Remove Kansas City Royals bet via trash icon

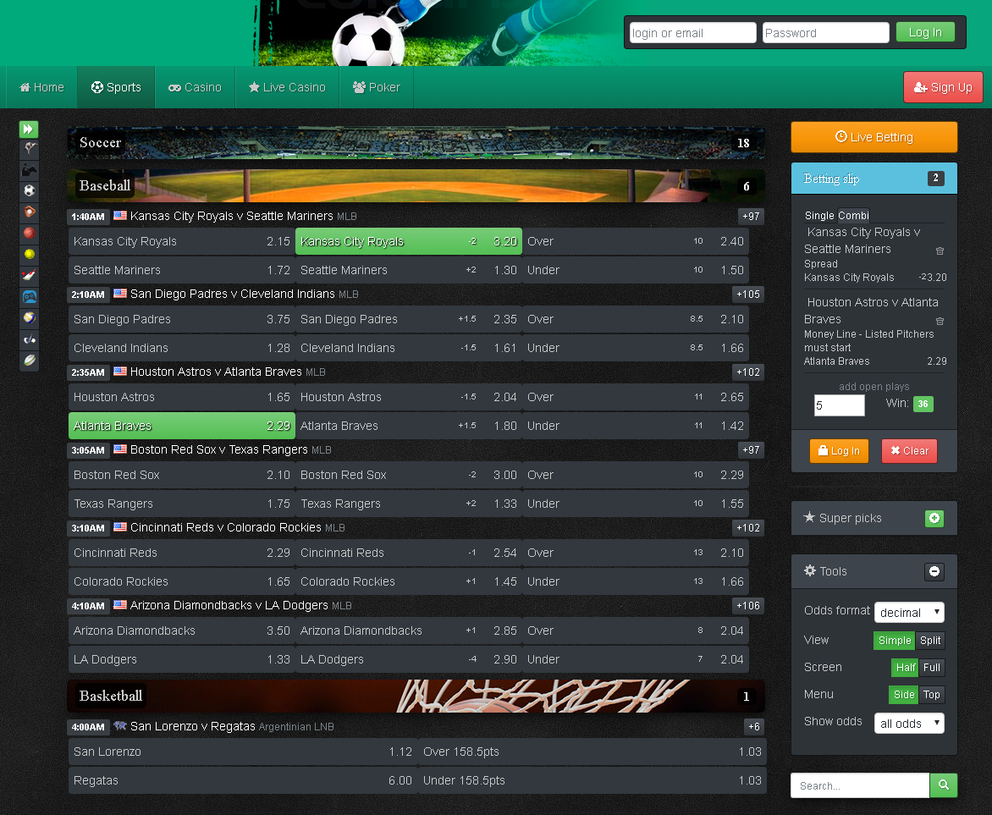pos(940,251)
